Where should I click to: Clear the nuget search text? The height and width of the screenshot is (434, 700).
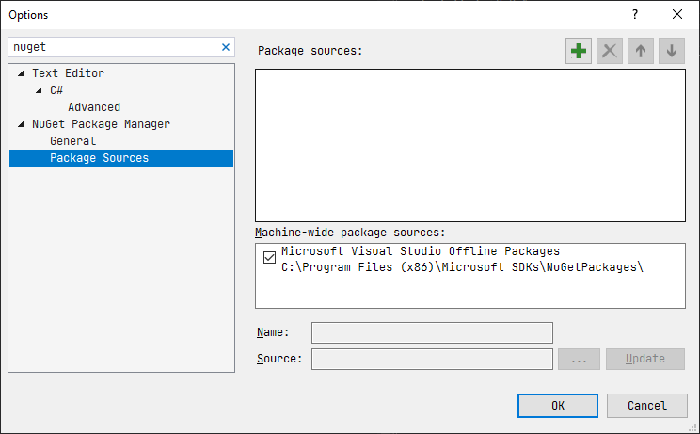(x=226, y=47)
